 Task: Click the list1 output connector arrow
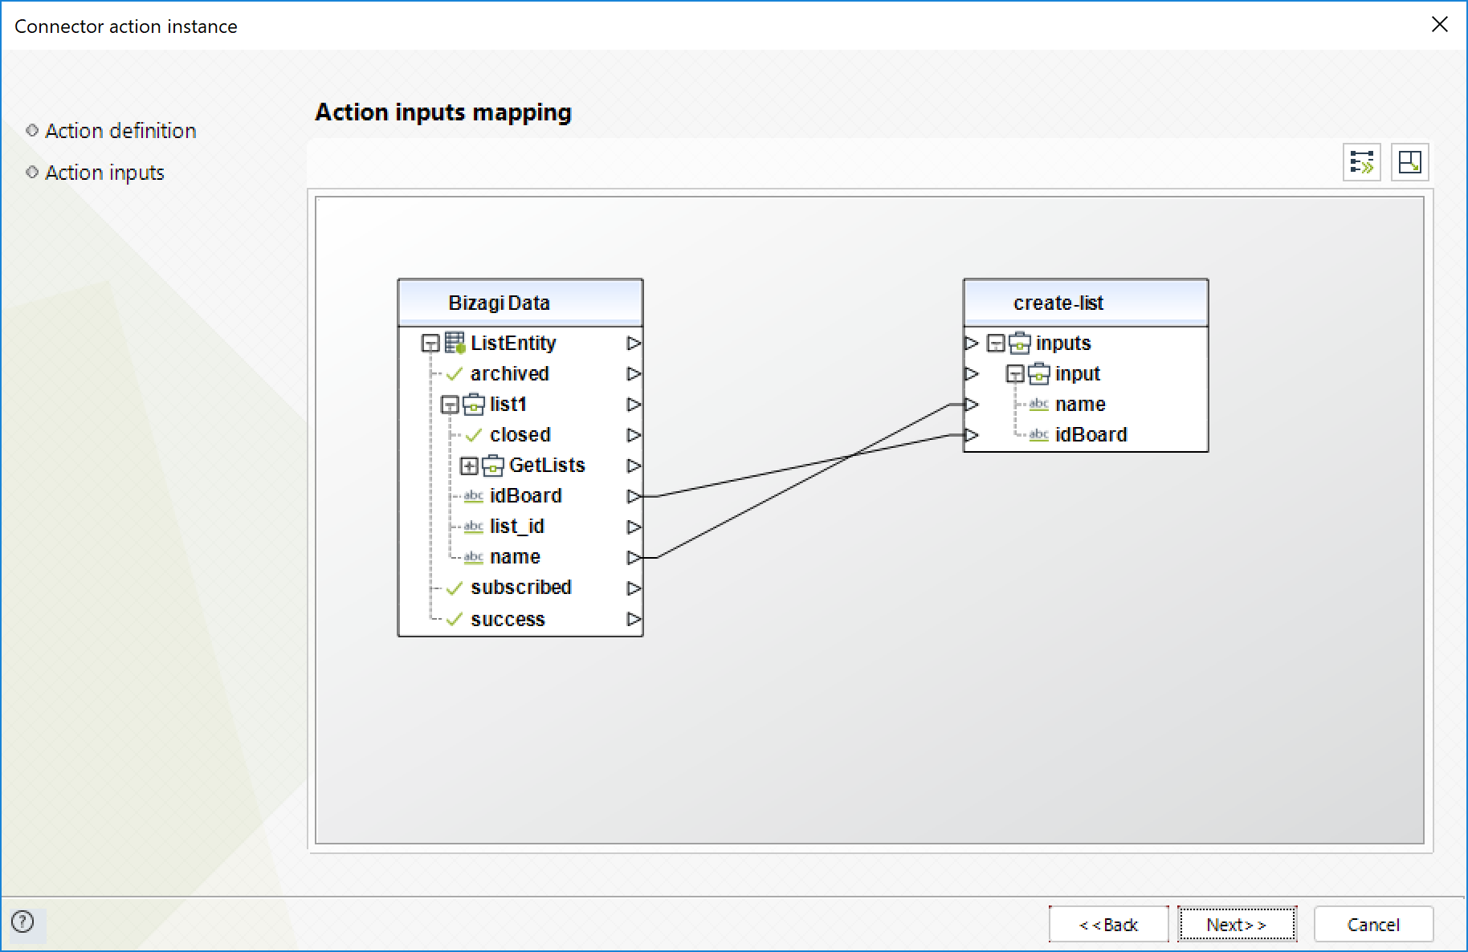tap(634, 405)
